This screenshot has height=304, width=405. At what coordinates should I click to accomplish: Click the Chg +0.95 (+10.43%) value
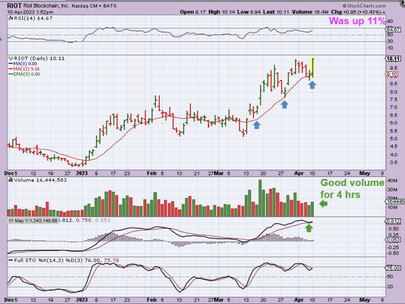pyautogui.click(x=356, y=12)
